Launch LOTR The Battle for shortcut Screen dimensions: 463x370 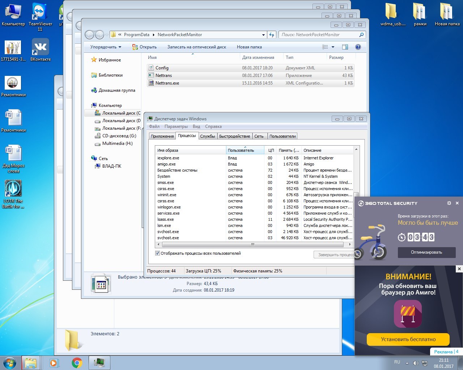coord(13,194)
